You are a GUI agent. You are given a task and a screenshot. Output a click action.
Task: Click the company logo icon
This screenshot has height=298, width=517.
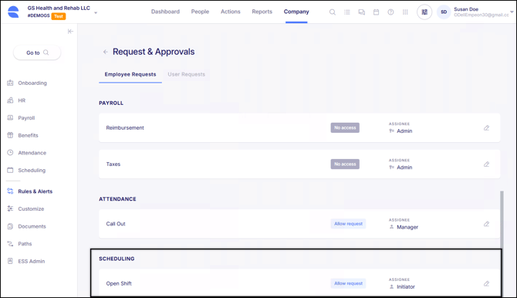click(13, 12)
